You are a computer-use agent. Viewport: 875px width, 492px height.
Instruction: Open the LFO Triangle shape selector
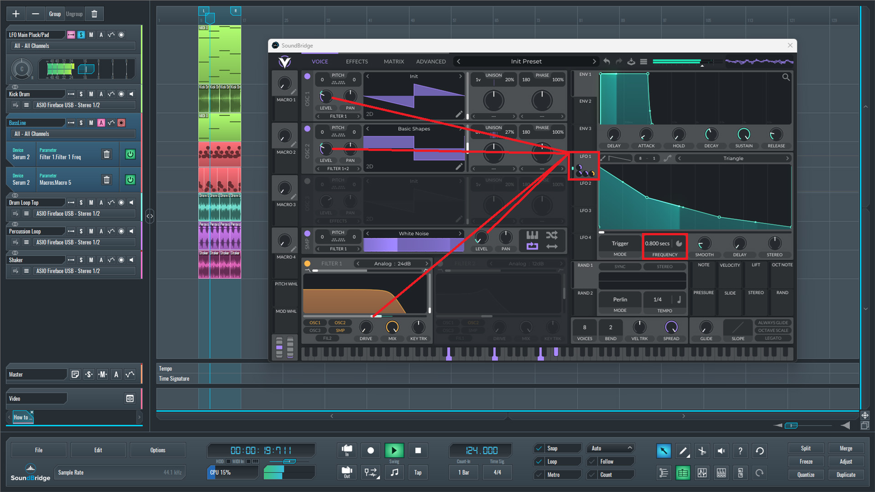(733, 159)
